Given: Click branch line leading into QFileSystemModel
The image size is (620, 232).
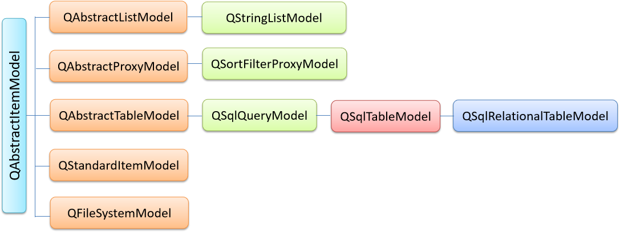Looking at the screenshot, I should click(x=43, y=216).
